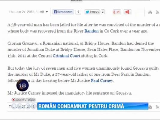Click the Facebook recommend count box
Image resolution: width=160 pixels, height=120 pixels.
[78, 12]
